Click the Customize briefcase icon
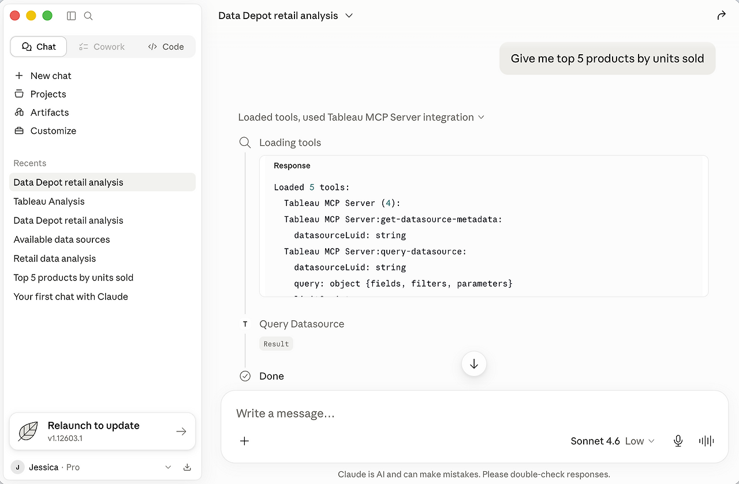 tap(19, 131)
